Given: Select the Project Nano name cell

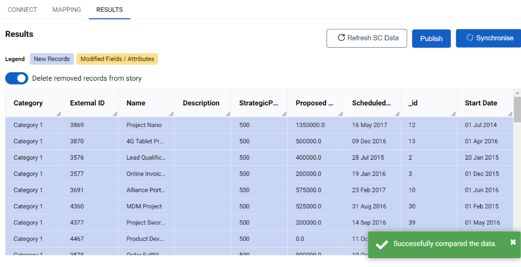Looking at the screenshot, I should pos(147,125).
